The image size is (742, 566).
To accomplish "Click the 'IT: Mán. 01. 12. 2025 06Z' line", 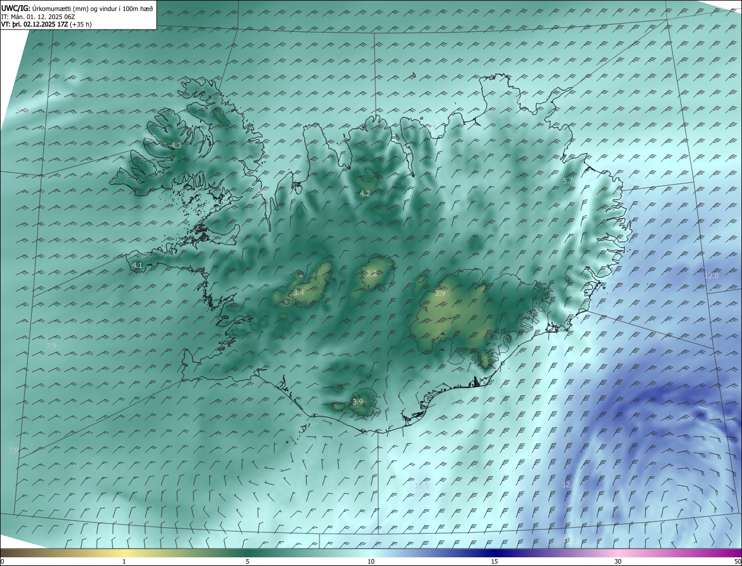I will (38, 17).
